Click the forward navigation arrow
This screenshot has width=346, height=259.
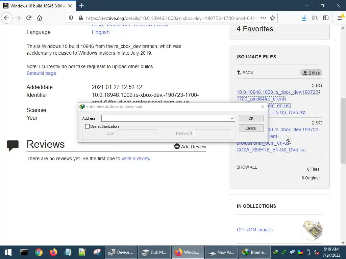coord(18,18)
